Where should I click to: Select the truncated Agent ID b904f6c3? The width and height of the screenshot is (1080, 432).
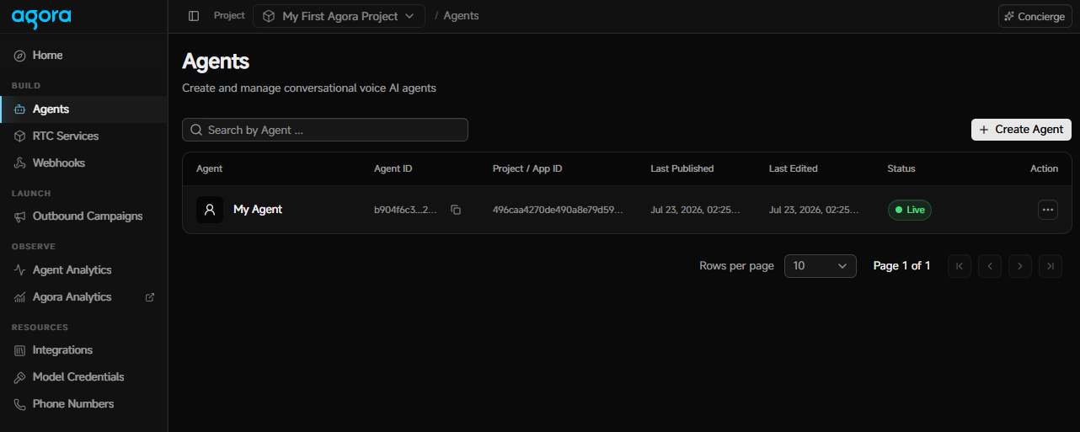point(405,210)
